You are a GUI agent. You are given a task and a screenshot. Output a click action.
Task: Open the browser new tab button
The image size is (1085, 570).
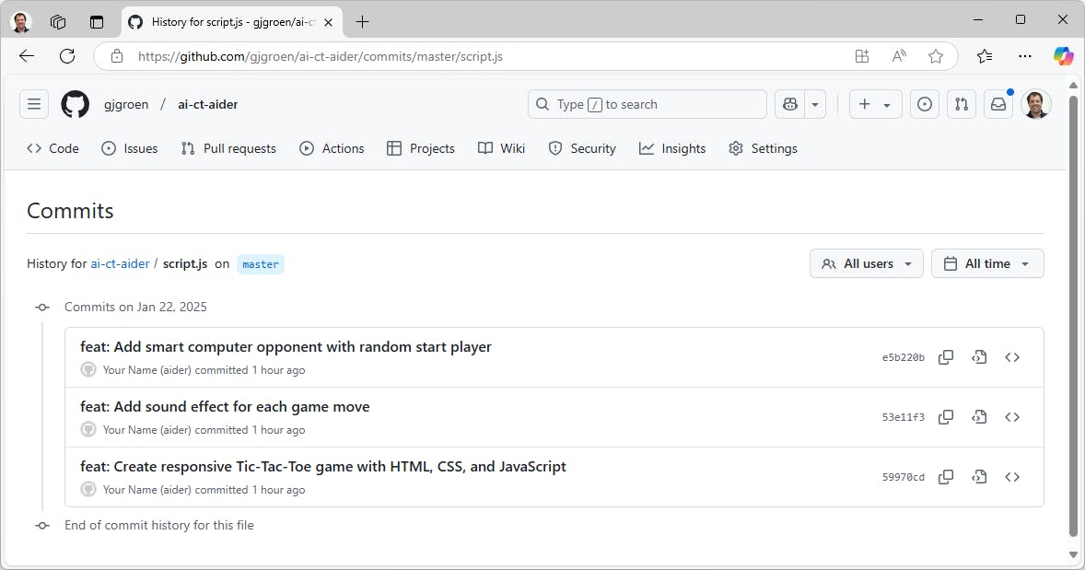coord(362,22)
